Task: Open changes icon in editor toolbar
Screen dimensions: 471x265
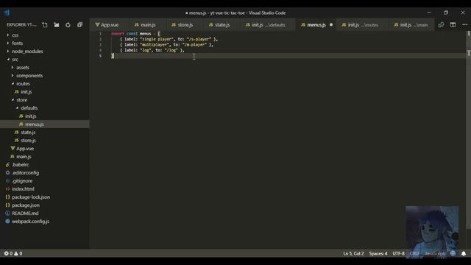Action: [x=441, y=25]
